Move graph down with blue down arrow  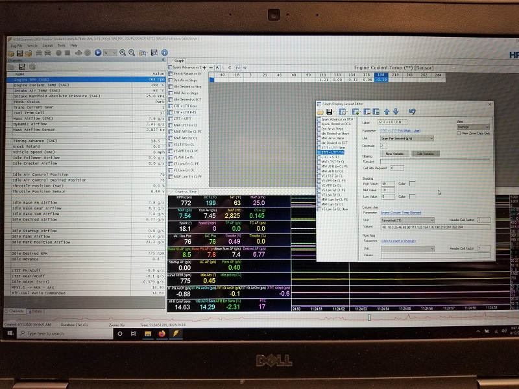396,112
